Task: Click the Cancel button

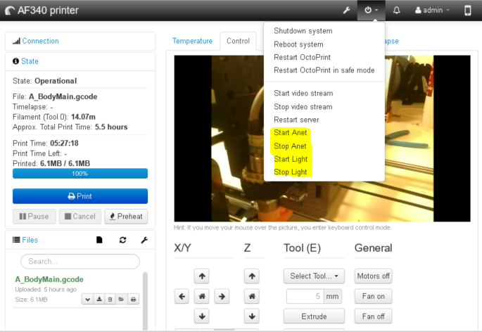Action: 80,217
